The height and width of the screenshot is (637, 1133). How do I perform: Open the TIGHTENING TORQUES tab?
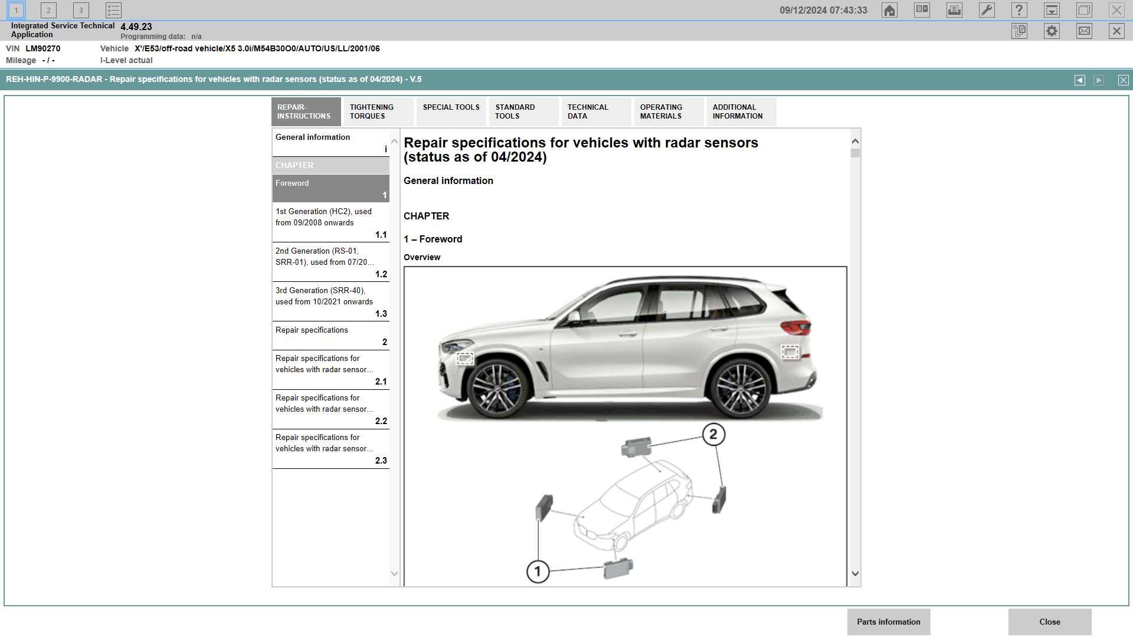[378, 111]
